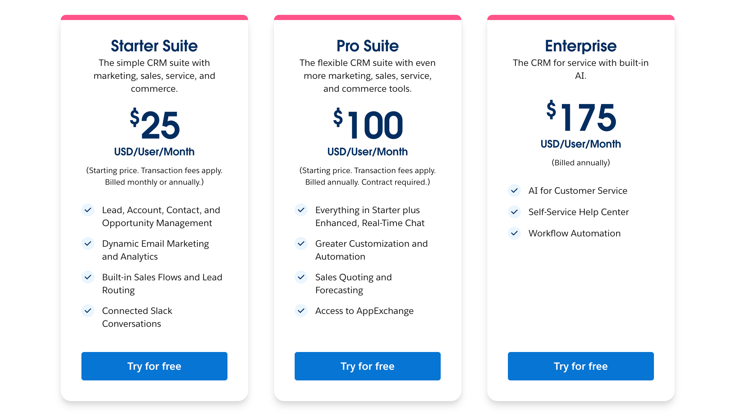Select the Pro Suite heading
736x414 pixels.
click(367, 46)
